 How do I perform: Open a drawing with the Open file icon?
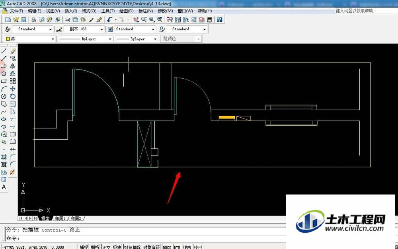click(x=16, y=19)
